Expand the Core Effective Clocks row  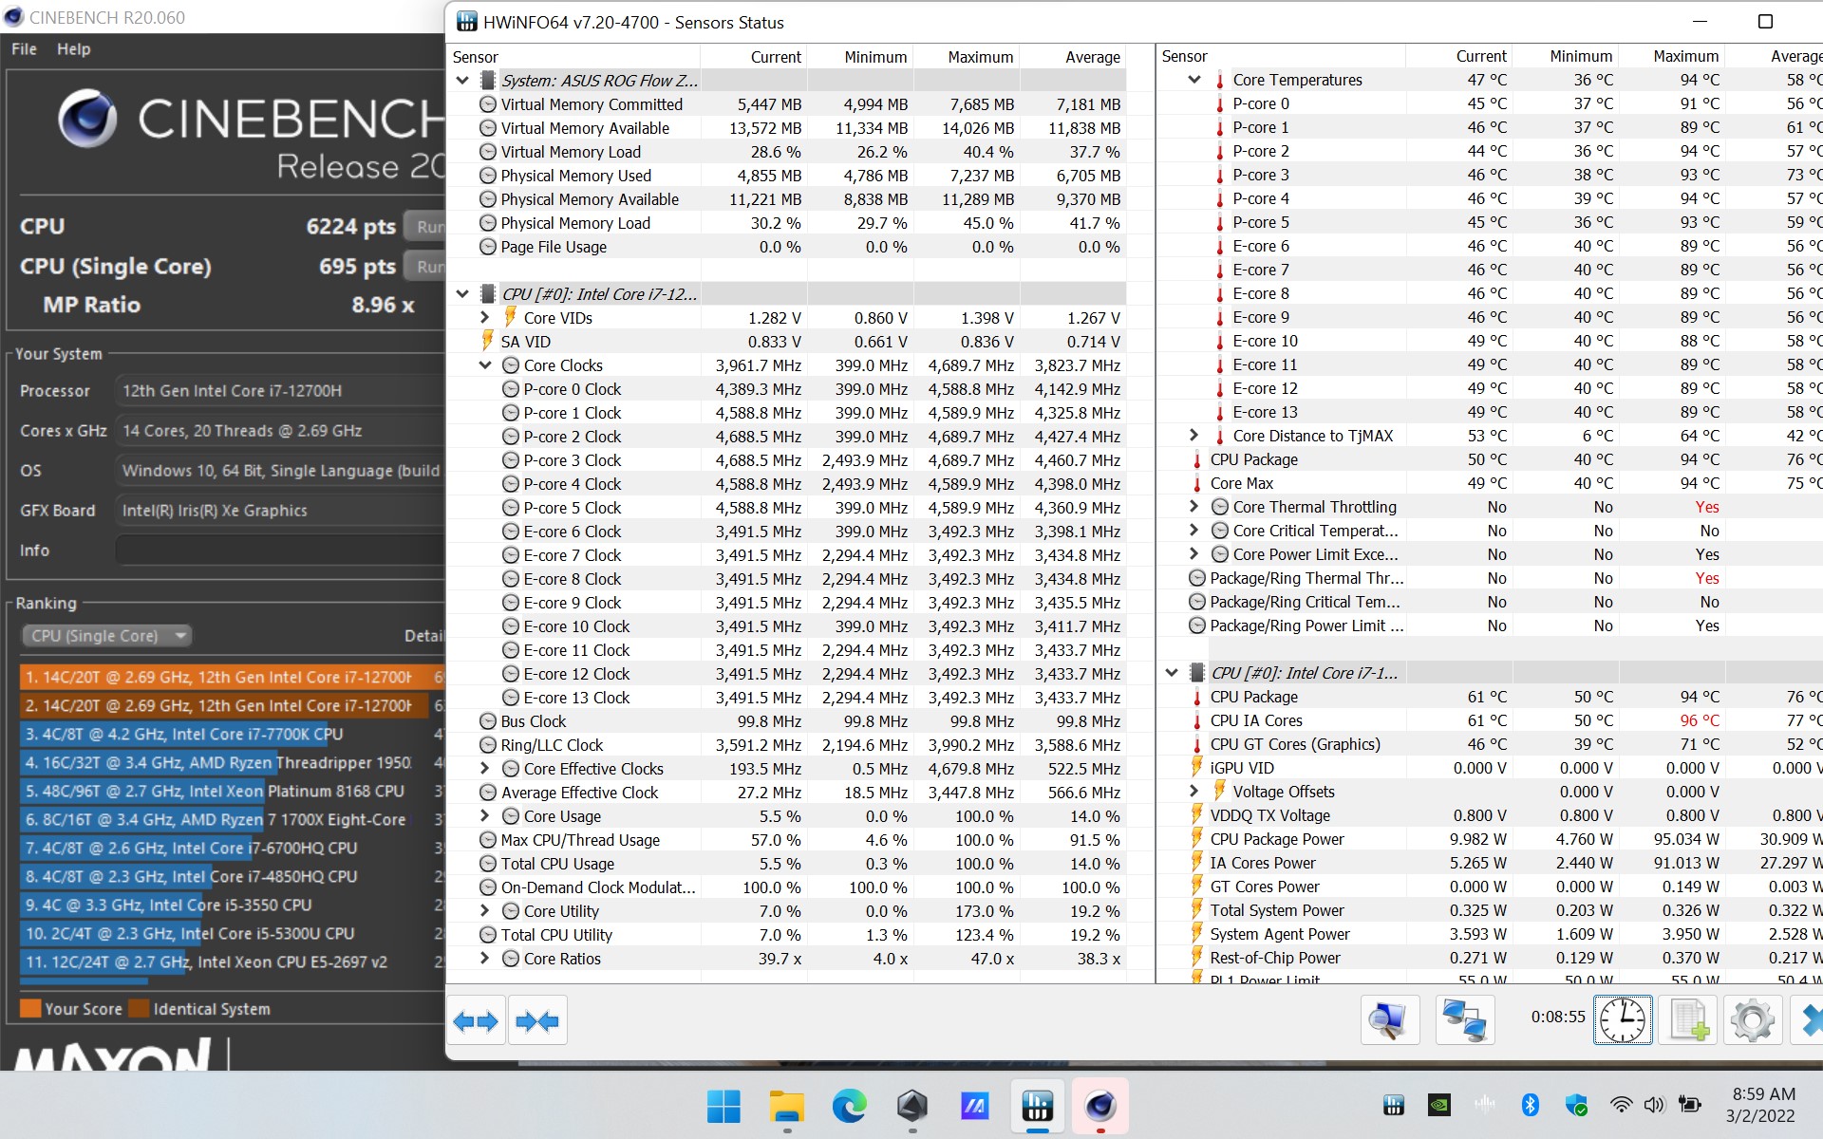point(485,768)
